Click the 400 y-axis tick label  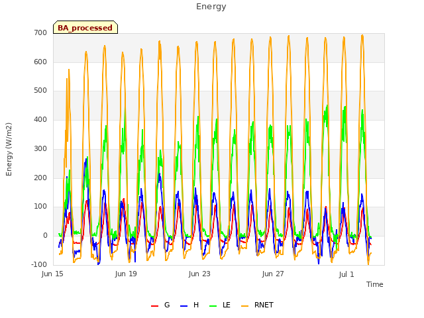point(40,119)
